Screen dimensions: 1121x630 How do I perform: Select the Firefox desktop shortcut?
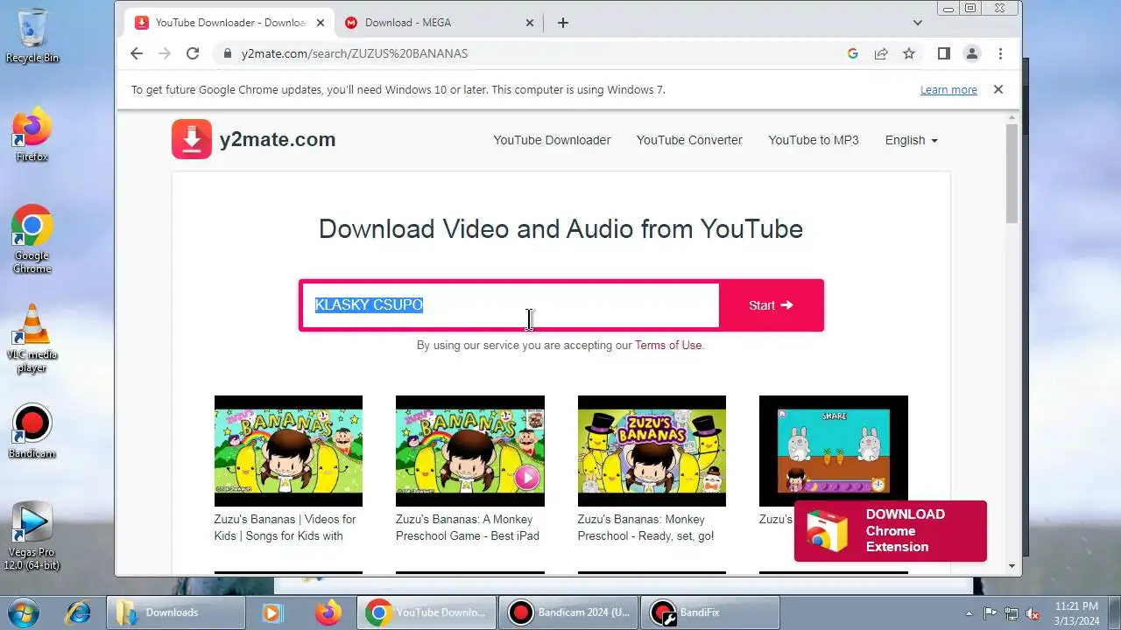32,135
